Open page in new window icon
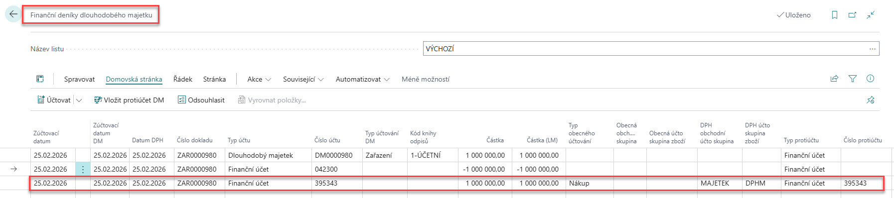Image resolution: width=894 pixels, height=198 pixels. click(x=852, y=15)
